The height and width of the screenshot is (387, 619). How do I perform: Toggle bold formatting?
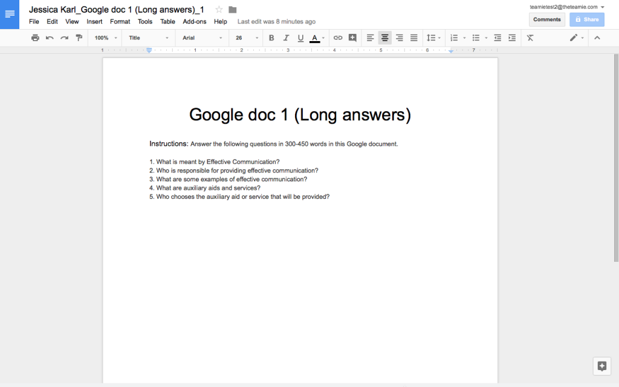click(271, 38)
